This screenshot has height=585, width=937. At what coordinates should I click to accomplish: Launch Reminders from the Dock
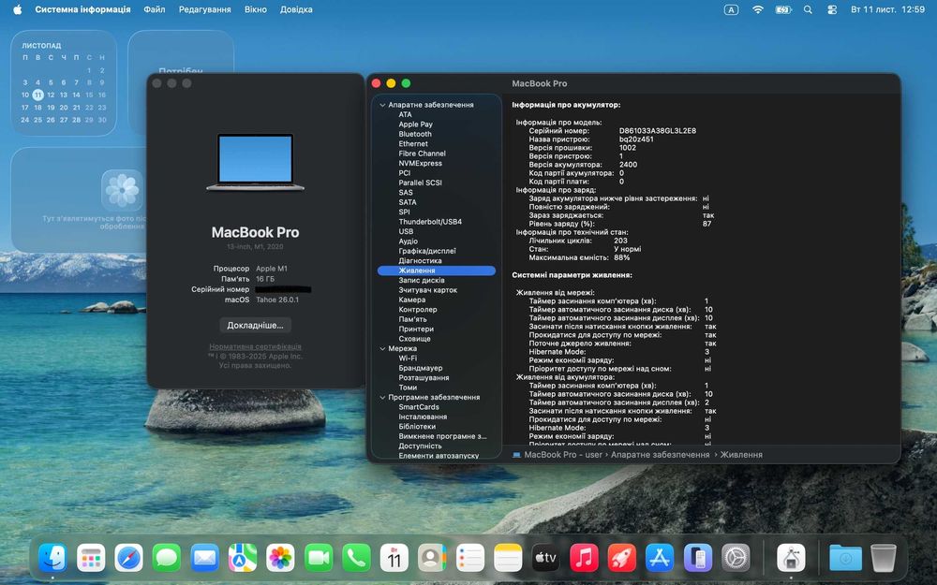coord(470,558)
